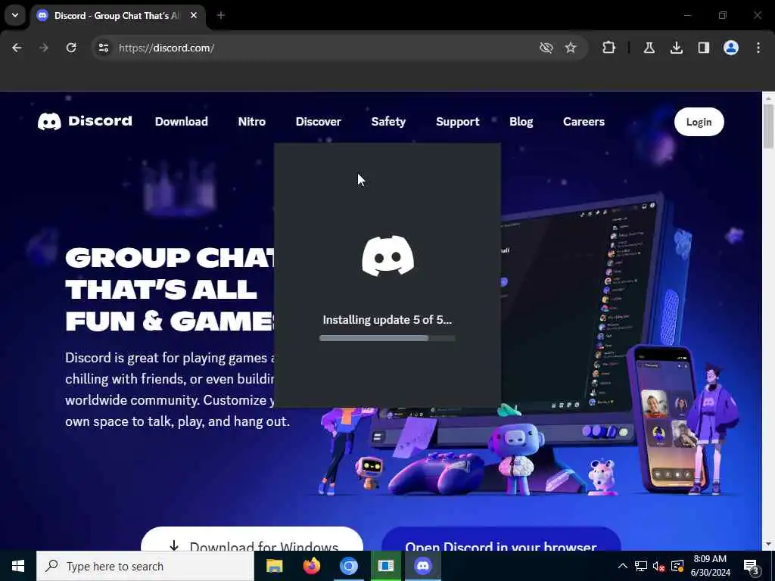
Task: Click the update installation progress bar
Action: tap(387, 338)
